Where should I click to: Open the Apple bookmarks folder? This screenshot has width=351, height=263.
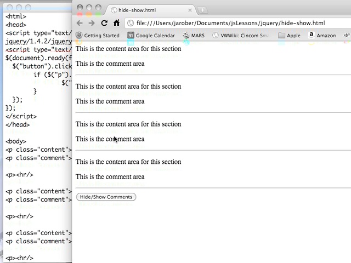[289, 35]
